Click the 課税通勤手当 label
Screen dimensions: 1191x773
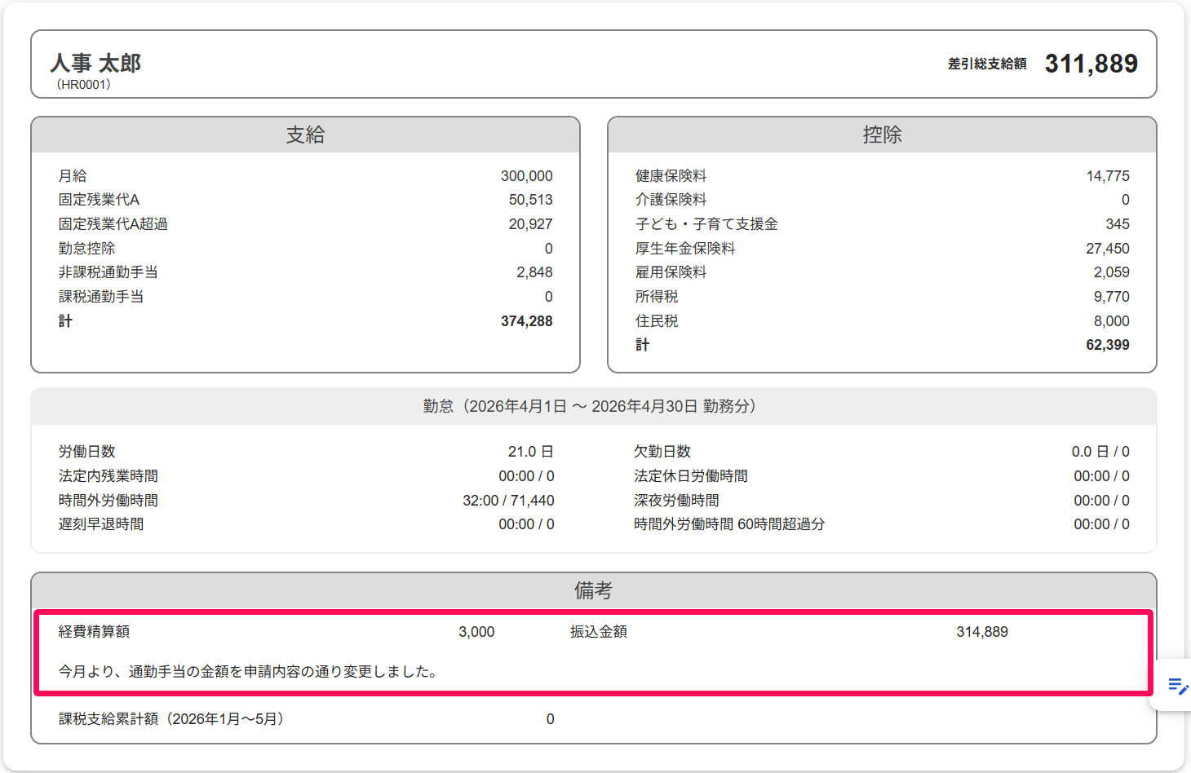tap(101, 296)
